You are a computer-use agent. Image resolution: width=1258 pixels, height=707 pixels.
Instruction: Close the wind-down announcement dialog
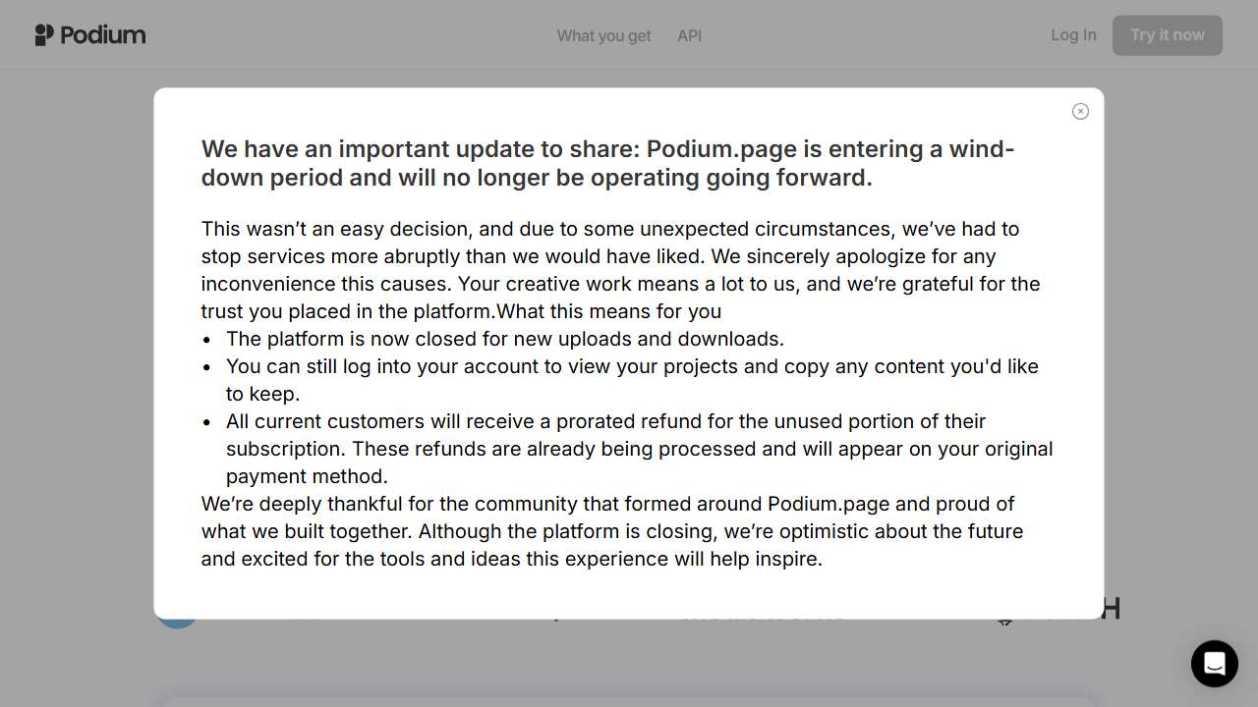pos(1080,112)
